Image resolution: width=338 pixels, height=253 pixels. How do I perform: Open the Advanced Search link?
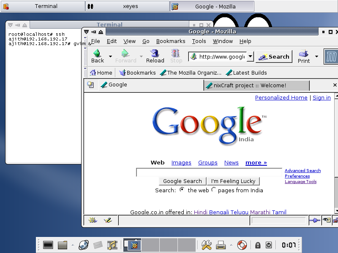[303, 171]
